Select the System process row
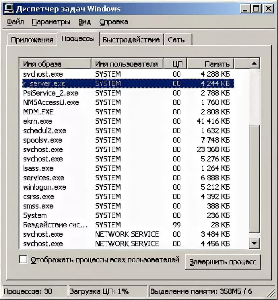 (x=126, y=216)
